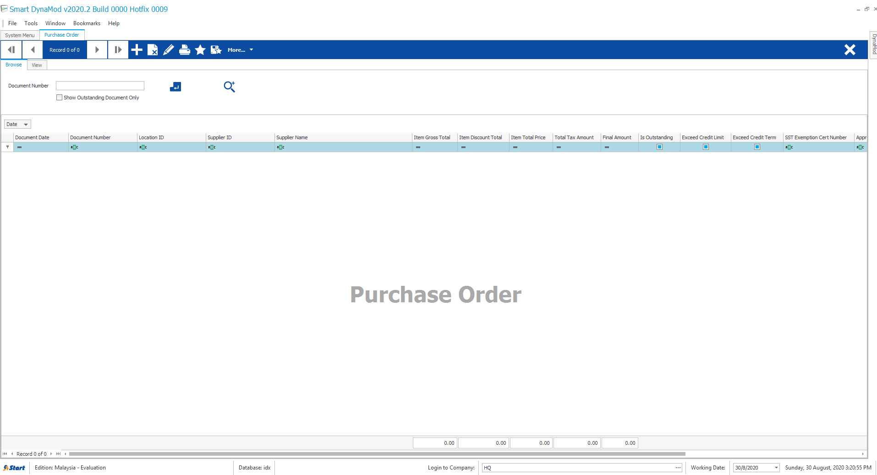The image size is (877, 475).
Task: Sort by Supplier Name column header
Action: tap(343, 137)
